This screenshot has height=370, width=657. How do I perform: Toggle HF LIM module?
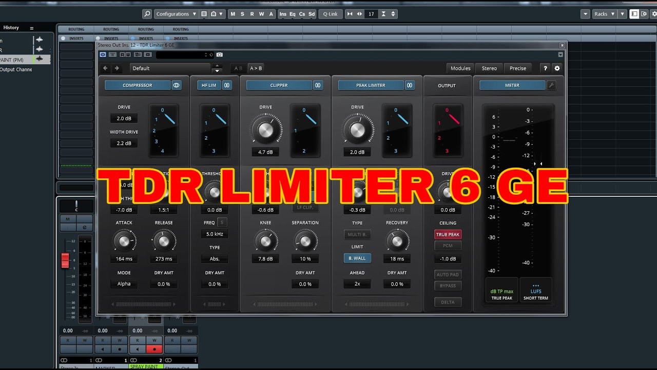[x=208, y=85]
